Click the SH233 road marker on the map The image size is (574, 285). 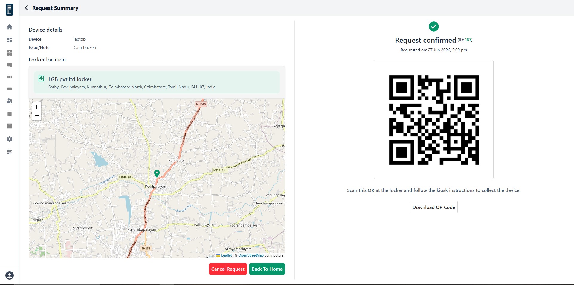pyautogui.click(x=146, y=248)
